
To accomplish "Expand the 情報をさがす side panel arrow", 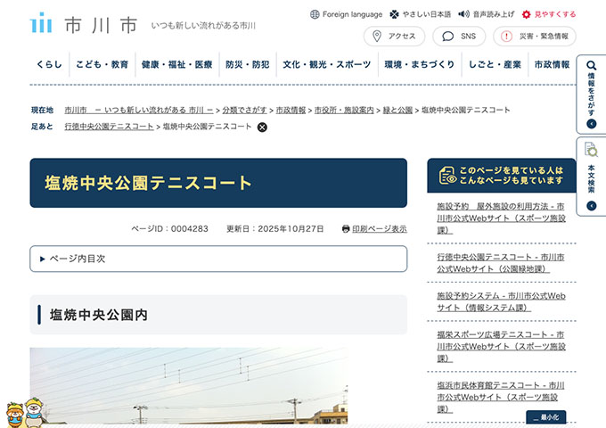I will point(592,124).
